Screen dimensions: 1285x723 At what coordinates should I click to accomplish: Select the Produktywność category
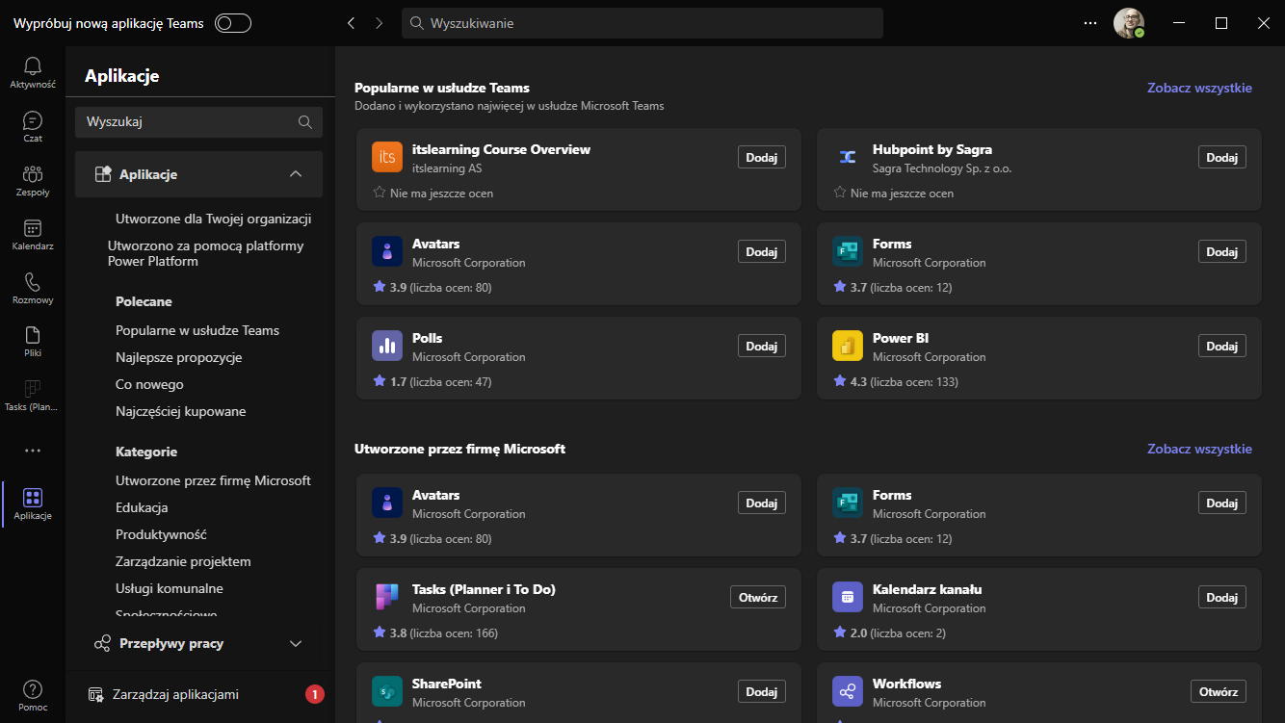(x=161, y=534)
